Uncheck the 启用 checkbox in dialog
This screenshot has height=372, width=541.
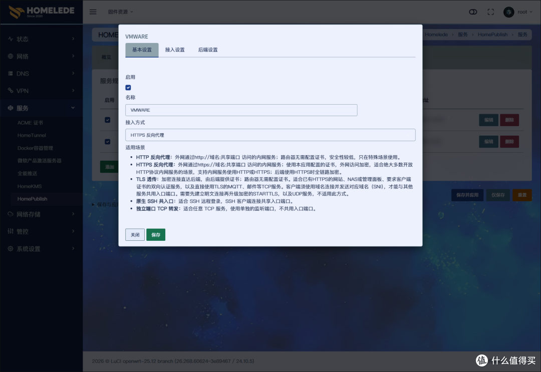click(x=128, y=88)
